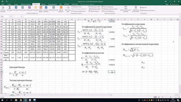
Task: Click the Save icon in quick access toolbar
Action: pyautogui.click(x=3, y=1)
